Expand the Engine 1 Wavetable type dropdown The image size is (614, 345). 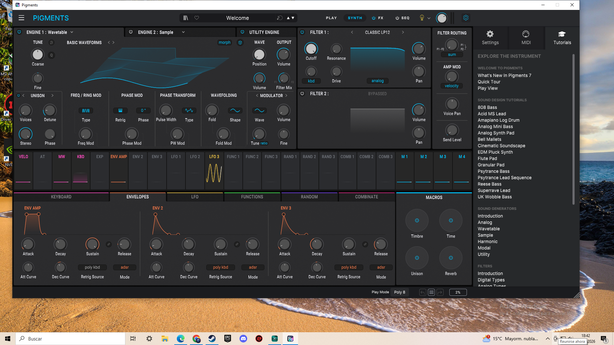[72, 32]
